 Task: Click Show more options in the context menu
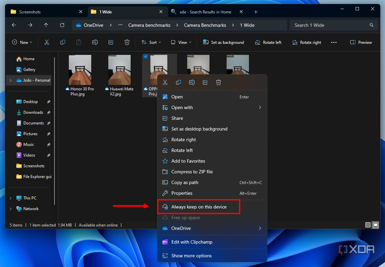pyautogui.click(x=191, y=256)
